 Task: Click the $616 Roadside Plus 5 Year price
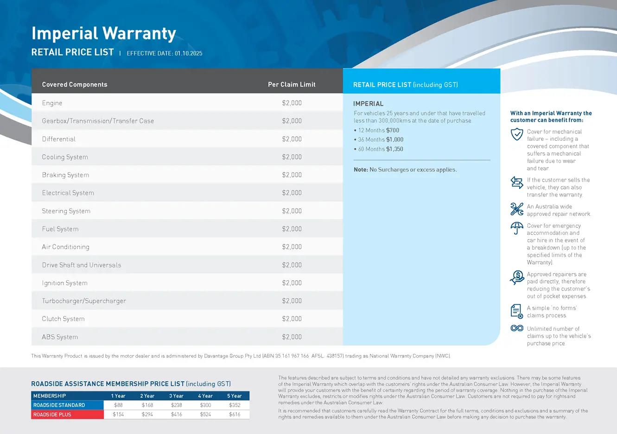[x=235, y=415]
